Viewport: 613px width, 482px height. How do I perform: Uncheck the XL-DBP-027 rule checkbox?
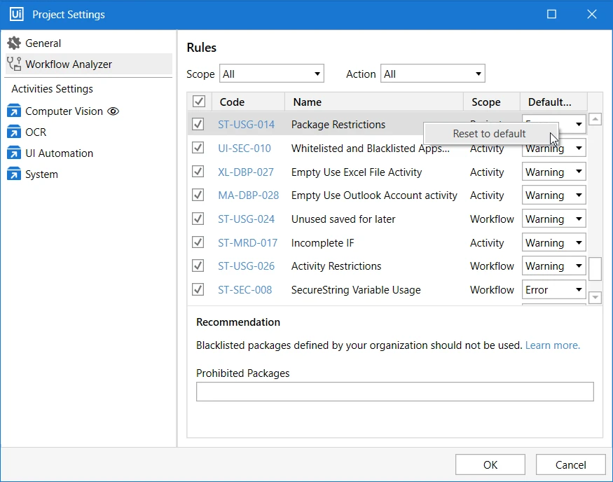[198, 172]
